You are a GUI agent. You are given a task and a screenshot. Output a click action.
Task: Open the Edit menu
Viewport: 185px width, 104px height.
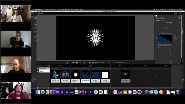(x=47, y=10)
